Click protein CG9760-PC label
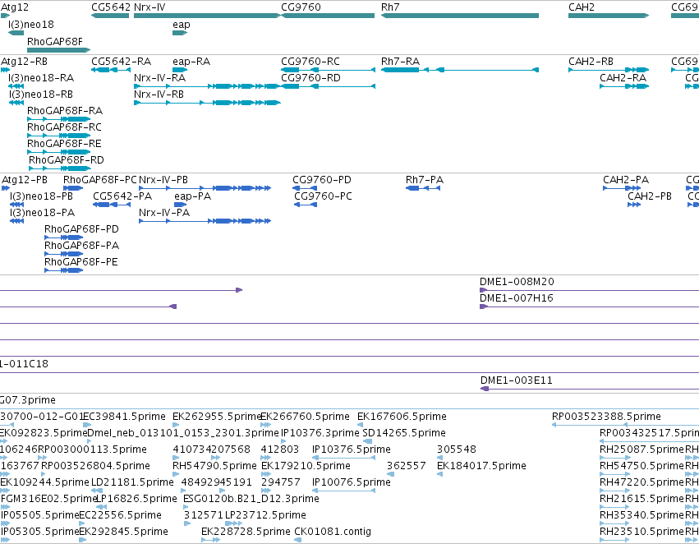This screenshot has height=544, width=699. [x=323, y=196]
